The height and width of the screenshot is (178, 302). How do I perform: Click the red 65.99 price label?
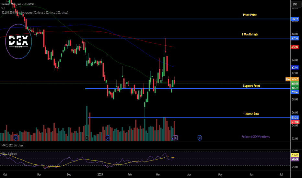[x=295, y=47]
